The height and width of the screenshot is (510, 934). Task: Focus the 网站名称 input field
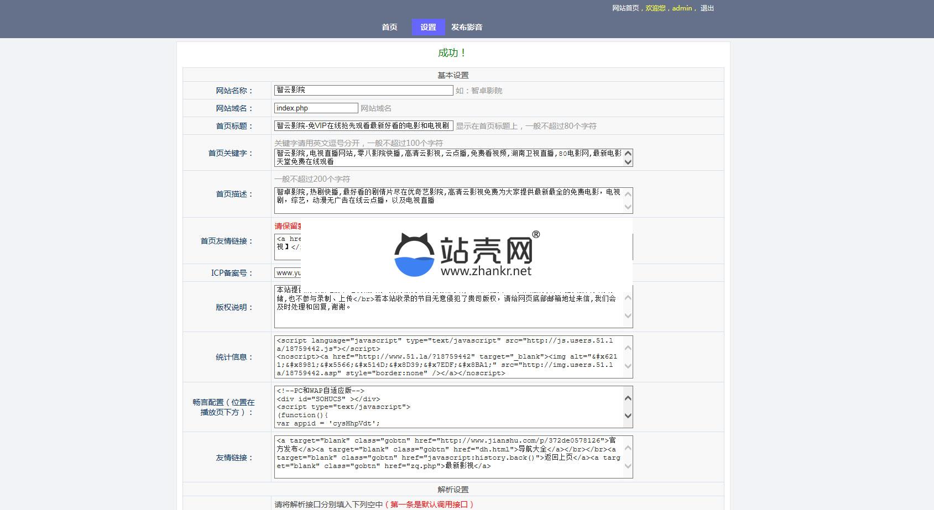[x=363, y=90]
